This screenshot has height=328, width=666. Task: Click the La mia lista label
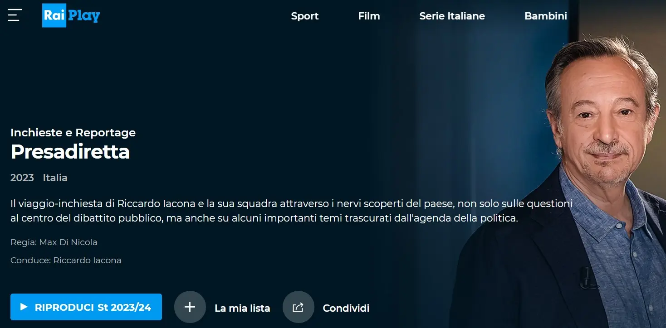(242, 309)
